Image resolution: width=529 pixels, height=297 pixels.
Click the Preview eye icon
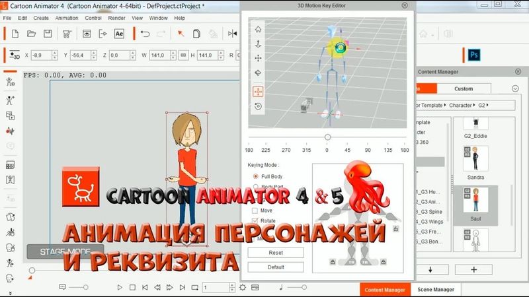(x=87, y=34)
